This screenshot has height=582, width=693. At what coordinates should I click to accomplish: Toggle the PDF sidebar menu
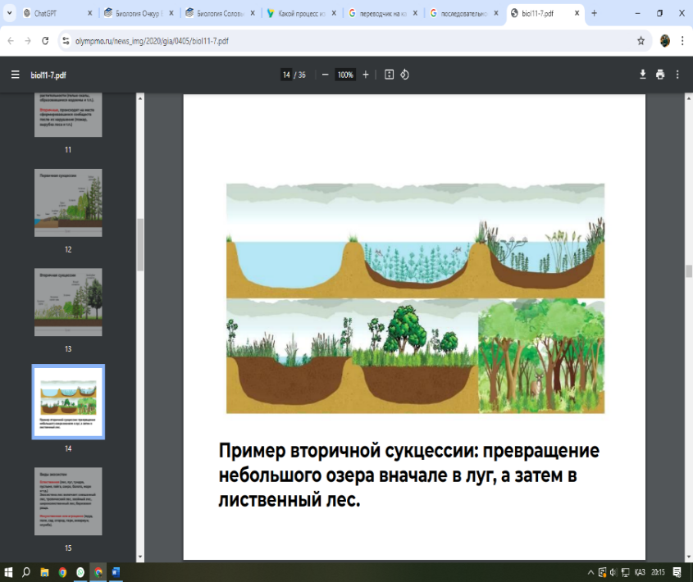point(15,75)
